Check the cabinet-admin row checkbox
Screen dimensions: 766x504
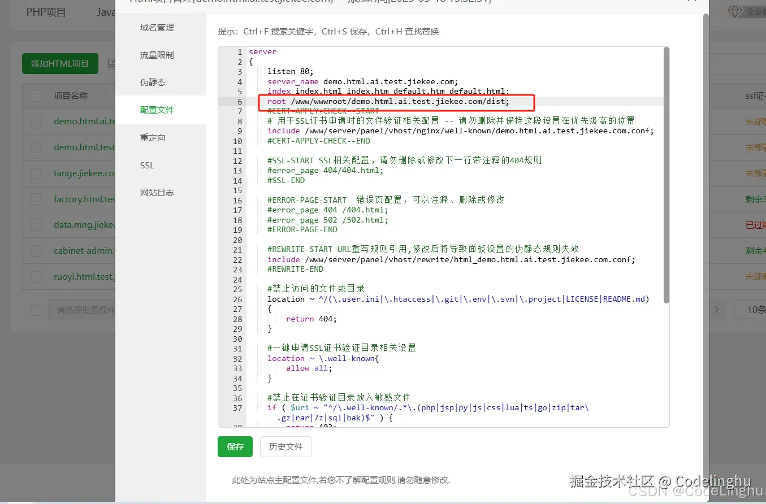[36, 251]
